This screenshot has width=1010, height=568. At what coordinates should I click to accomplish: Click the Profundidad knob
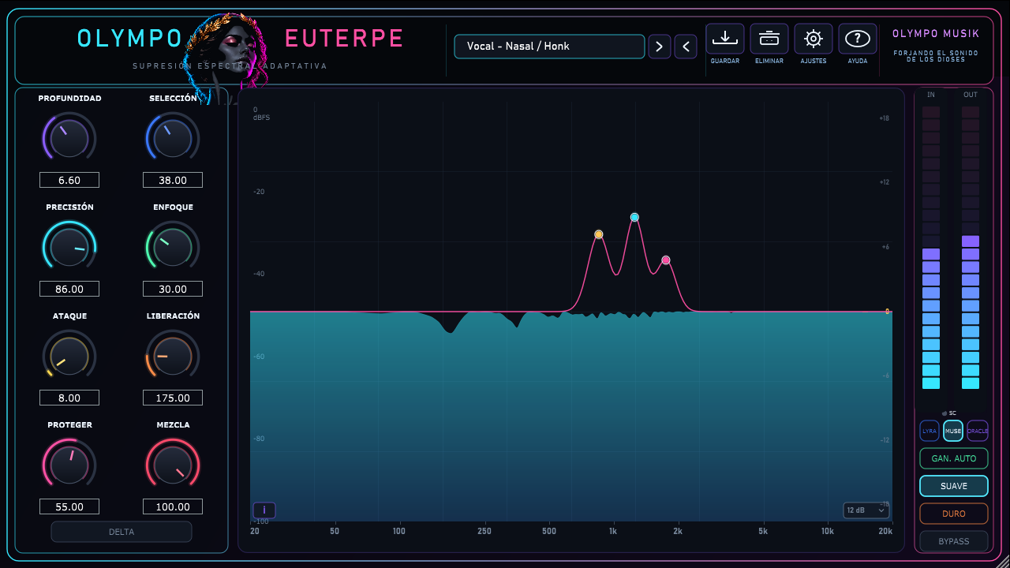pos(69,139)
